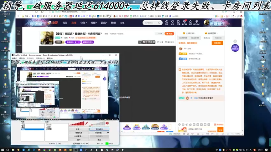Adjust the OBS desktop audio volume bar
Image resolution: width=271 pixels, height=152 pixels.
click(97, 123)
